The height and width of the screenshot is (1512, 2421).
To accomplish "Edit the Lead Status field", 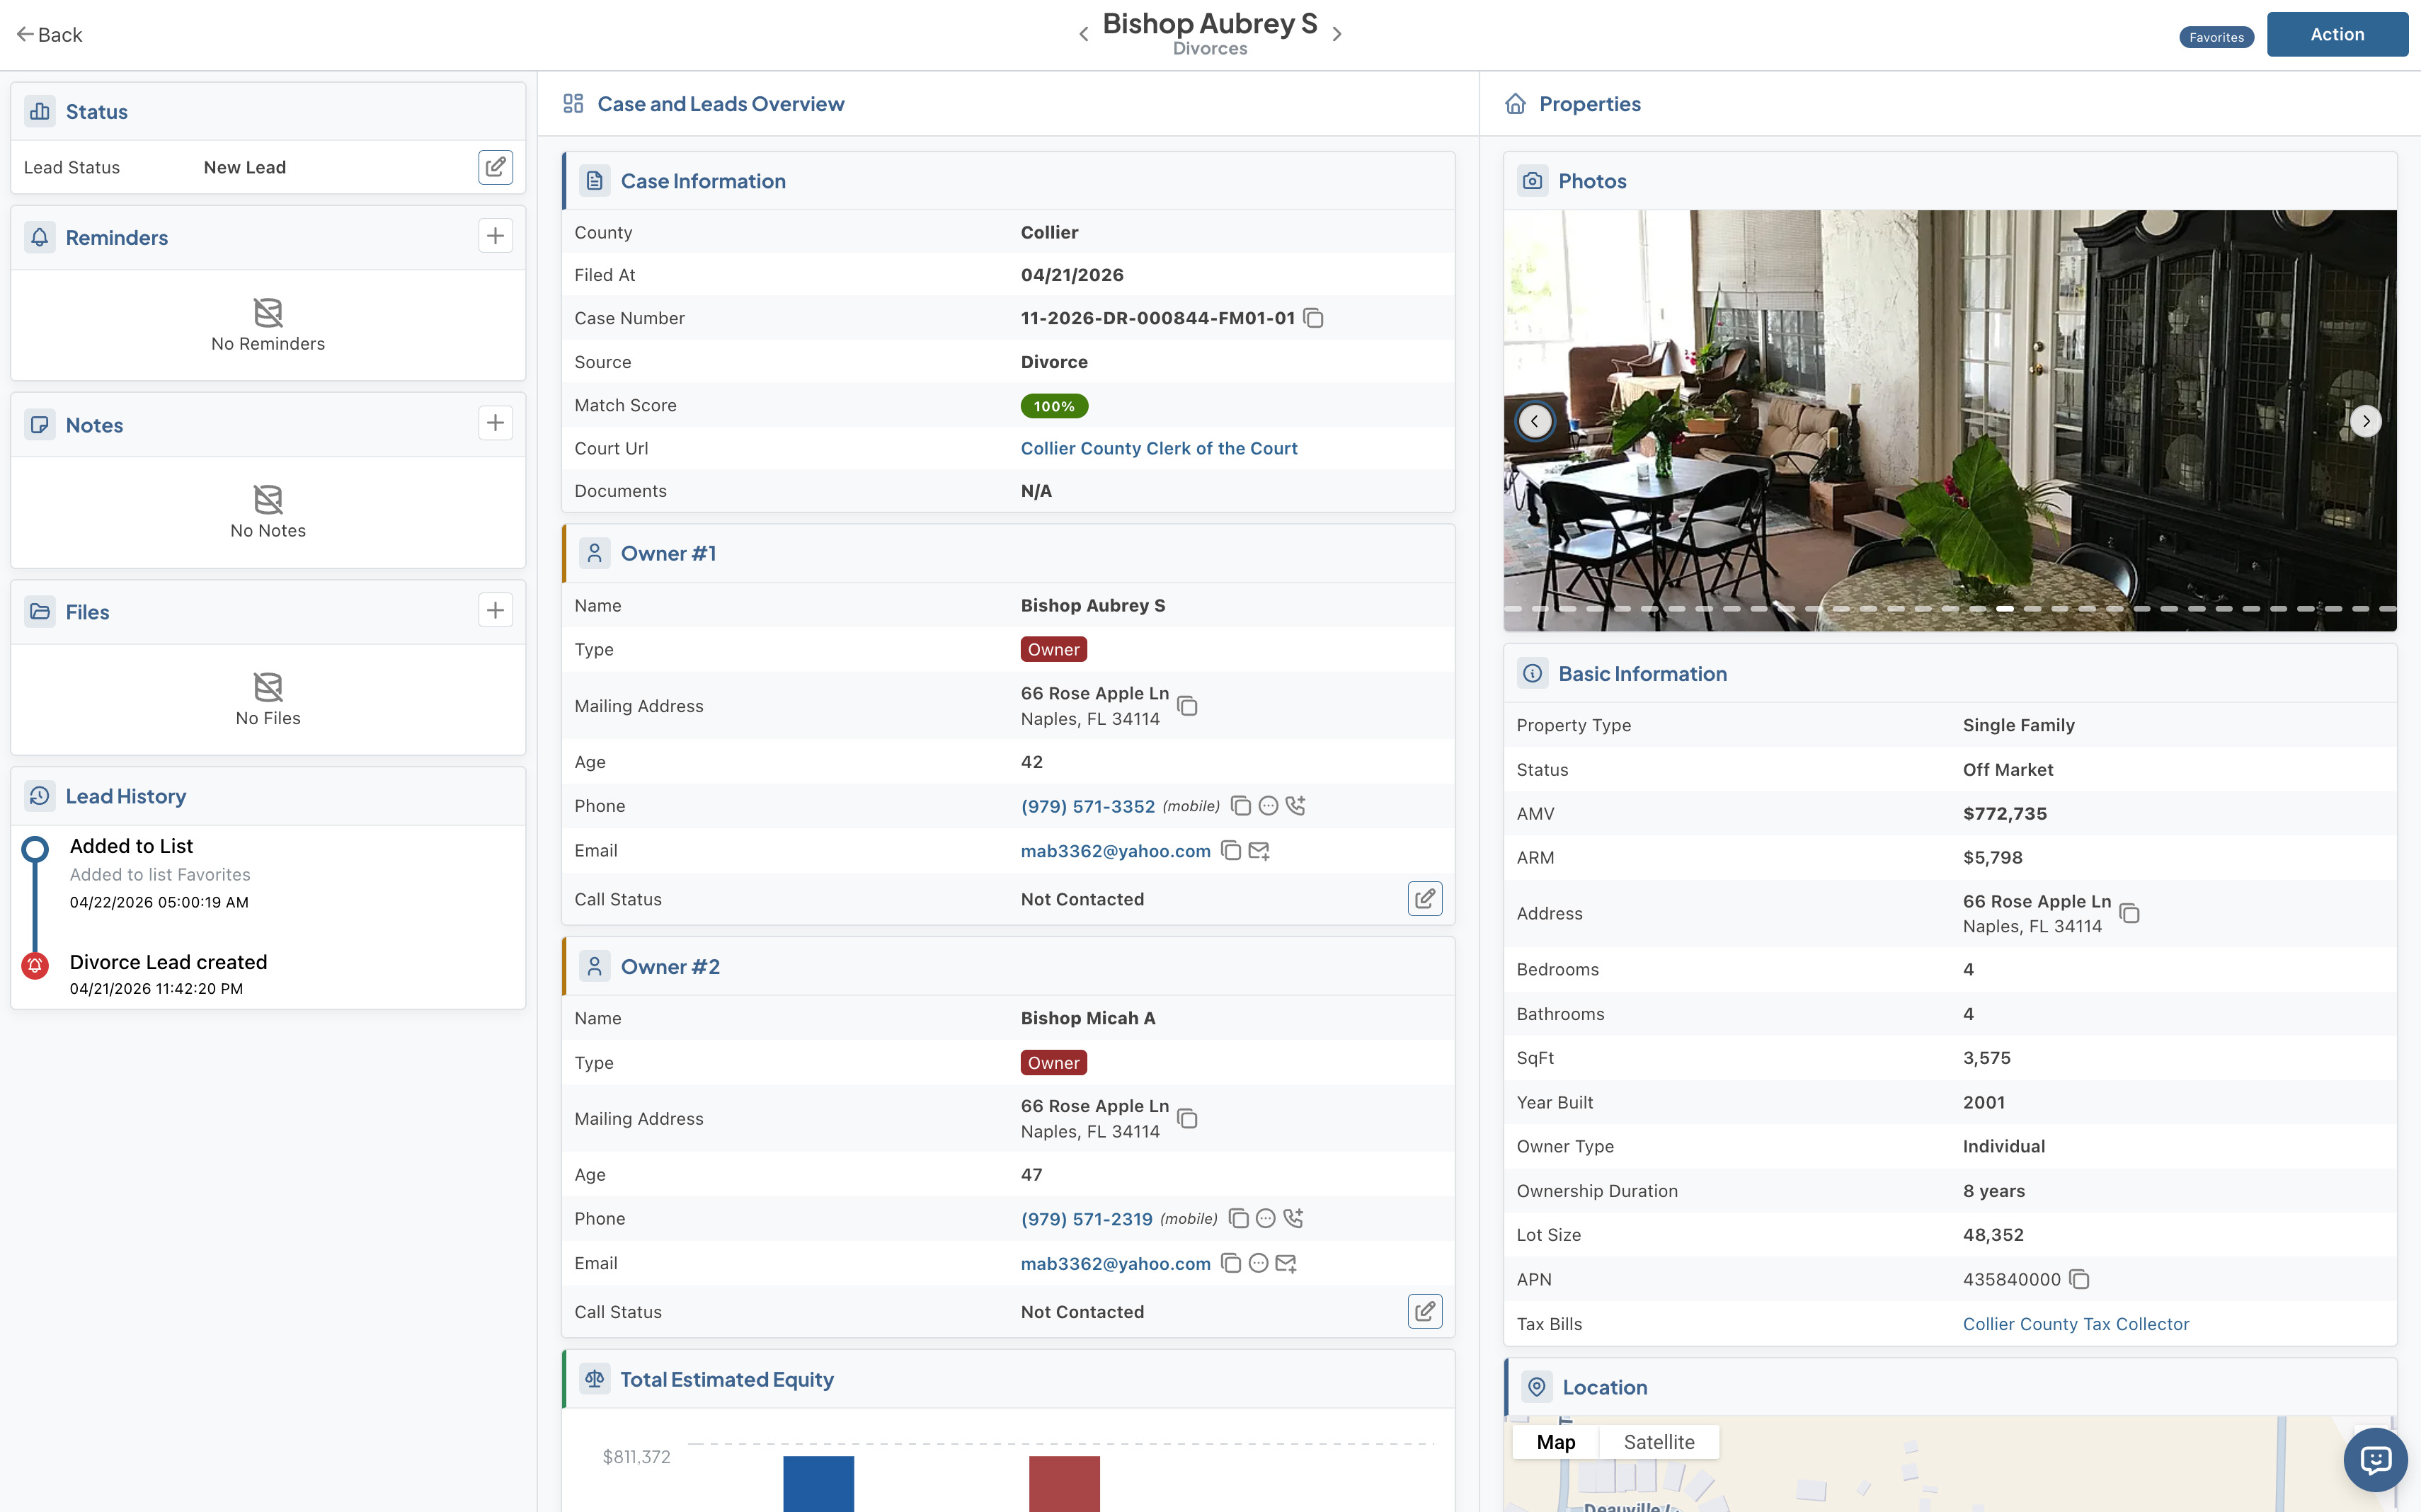I will (495, 167).
